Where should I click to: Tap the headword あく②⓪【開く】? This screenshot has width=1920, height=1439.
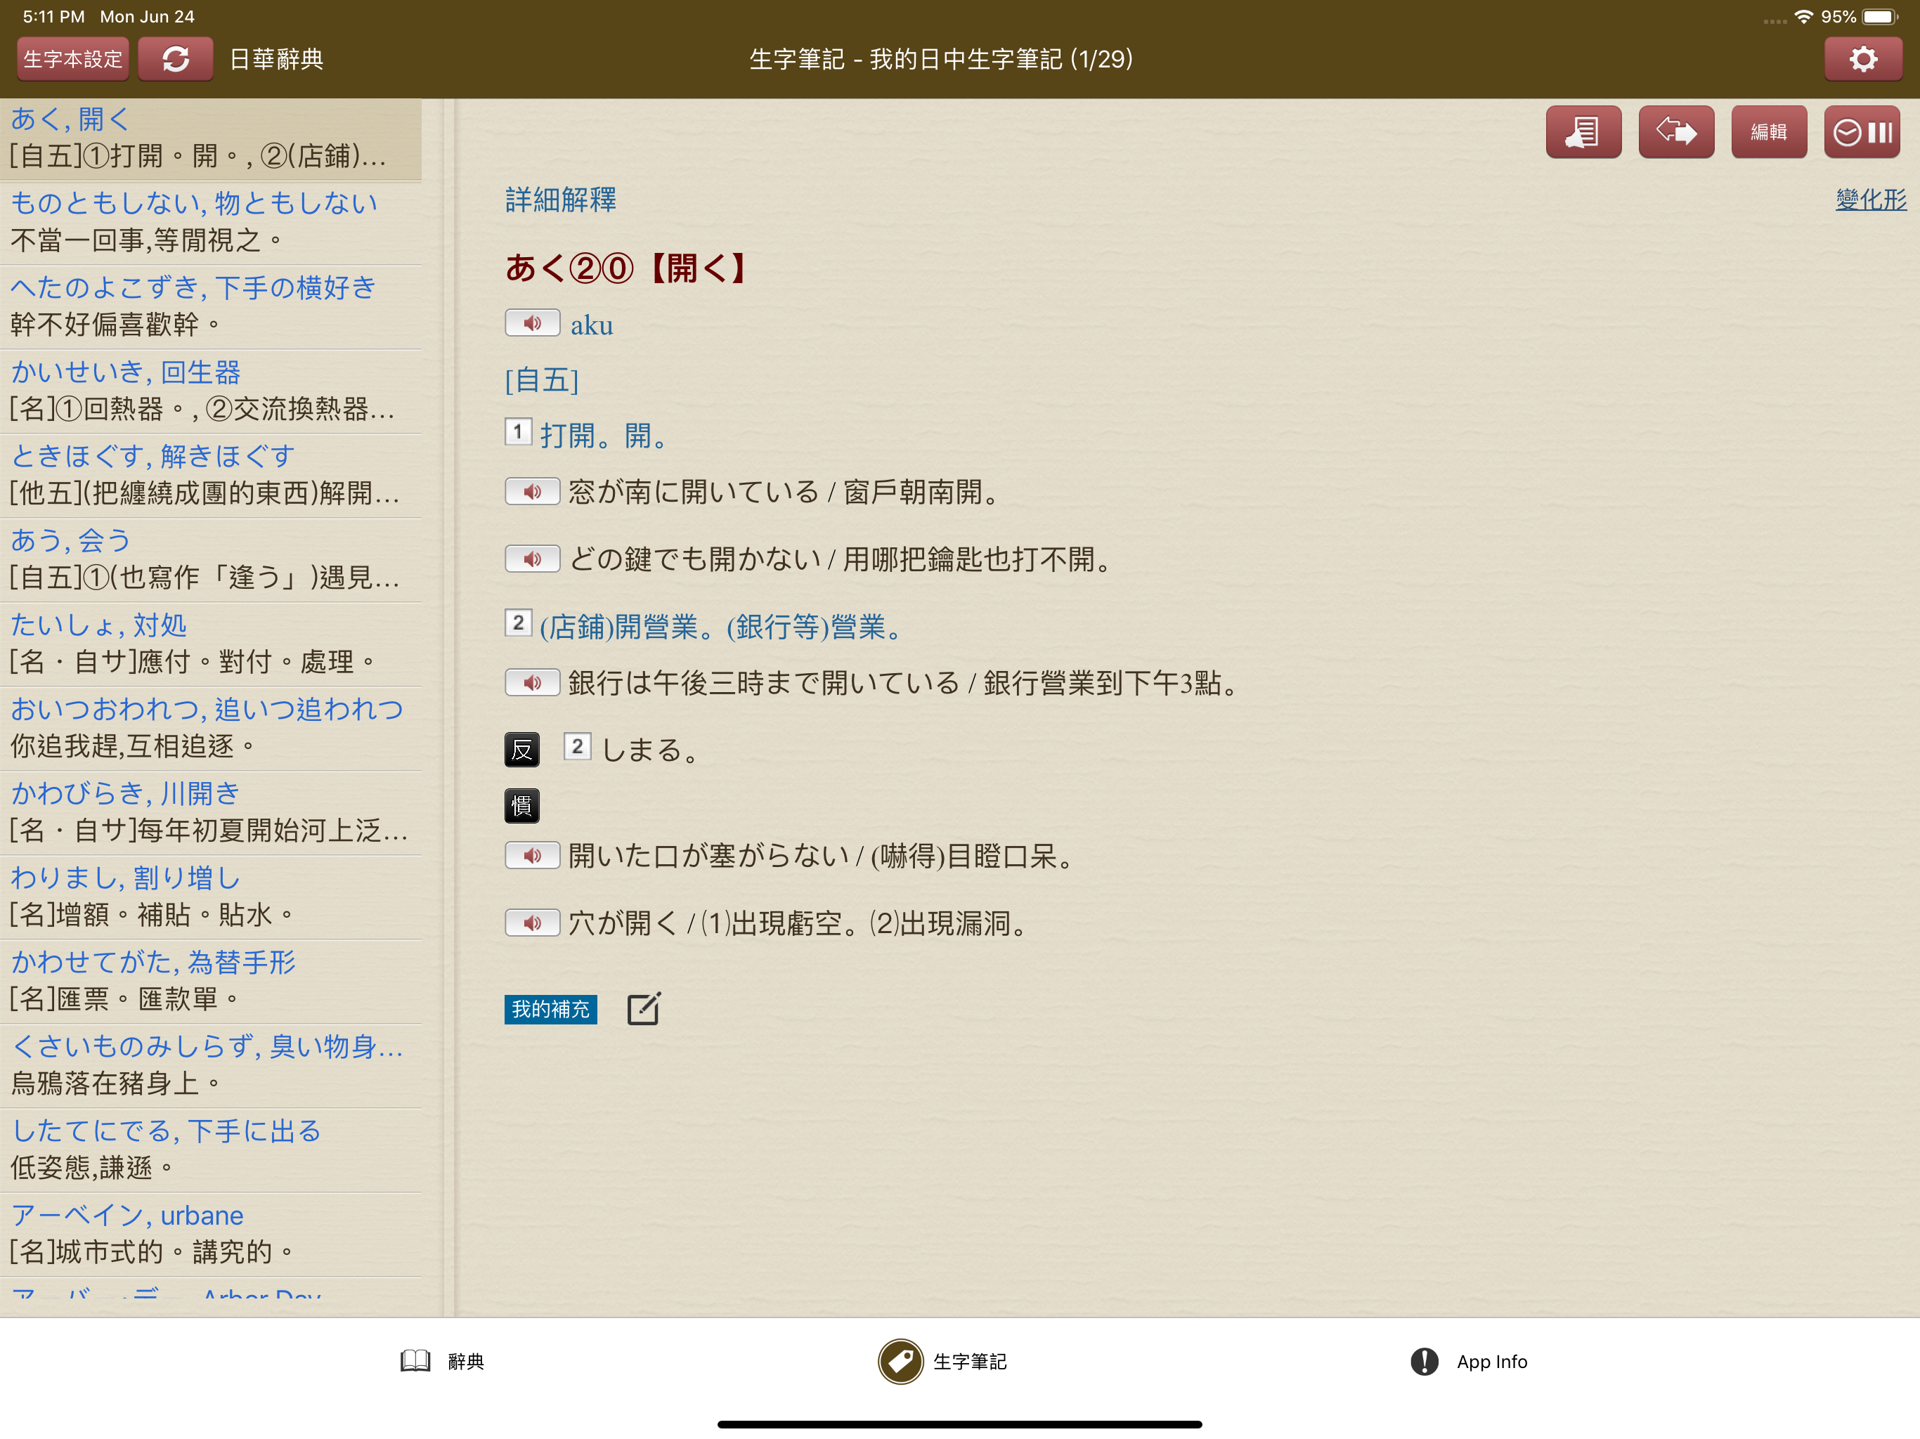627,268
